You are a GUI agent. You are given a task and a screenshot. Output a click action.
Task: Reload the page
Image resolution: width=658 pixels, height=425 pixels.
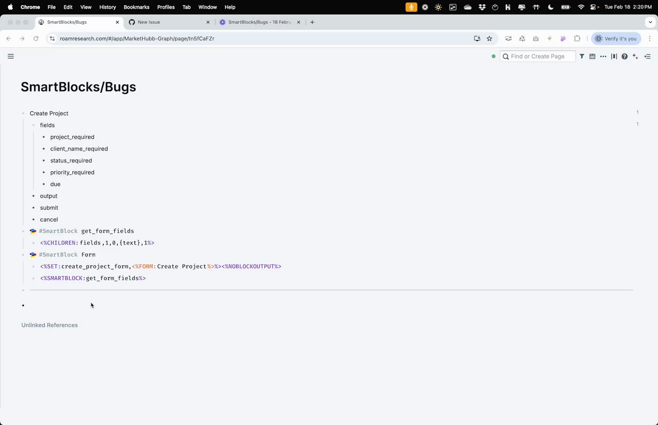click(x=36, y=39)
